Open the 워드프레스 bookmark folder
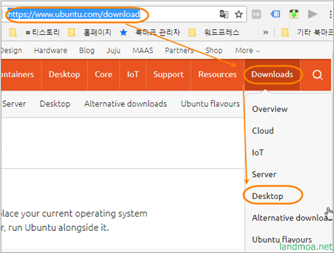334x253 pixels. tap(214, 33)
